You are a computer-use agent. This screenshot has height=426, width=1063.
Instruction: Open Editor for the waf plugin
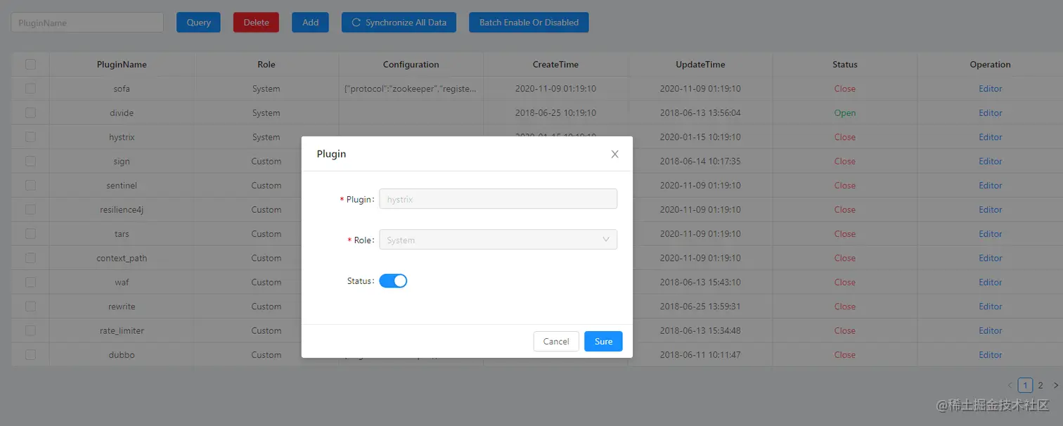tap(990, 282)
